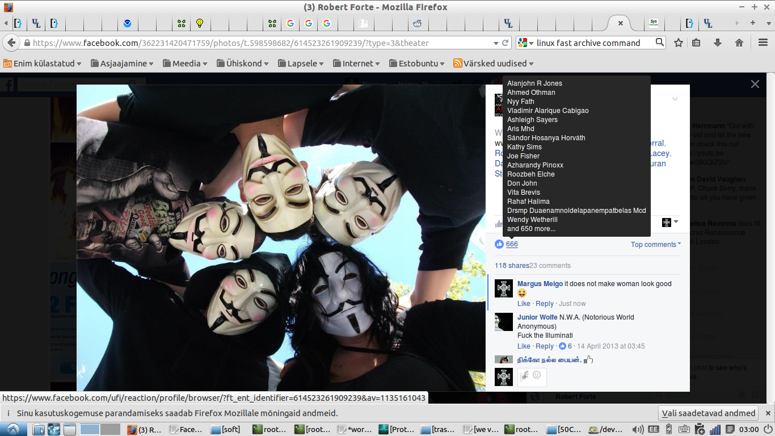Close the Facebook photo theater viewer

tap(755, 84)
